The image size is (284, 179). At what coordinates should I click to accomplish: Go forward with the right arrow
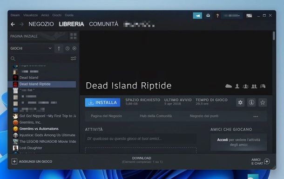(x=21, y=24)
